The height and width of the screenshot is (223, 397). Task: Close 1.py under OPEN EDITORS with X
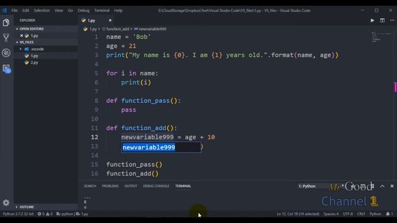click(22, 36)
